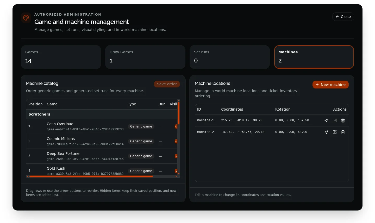Edit machine-1 coordinates with the pencil icon
The image size is (375, 223).
[335, 120]
